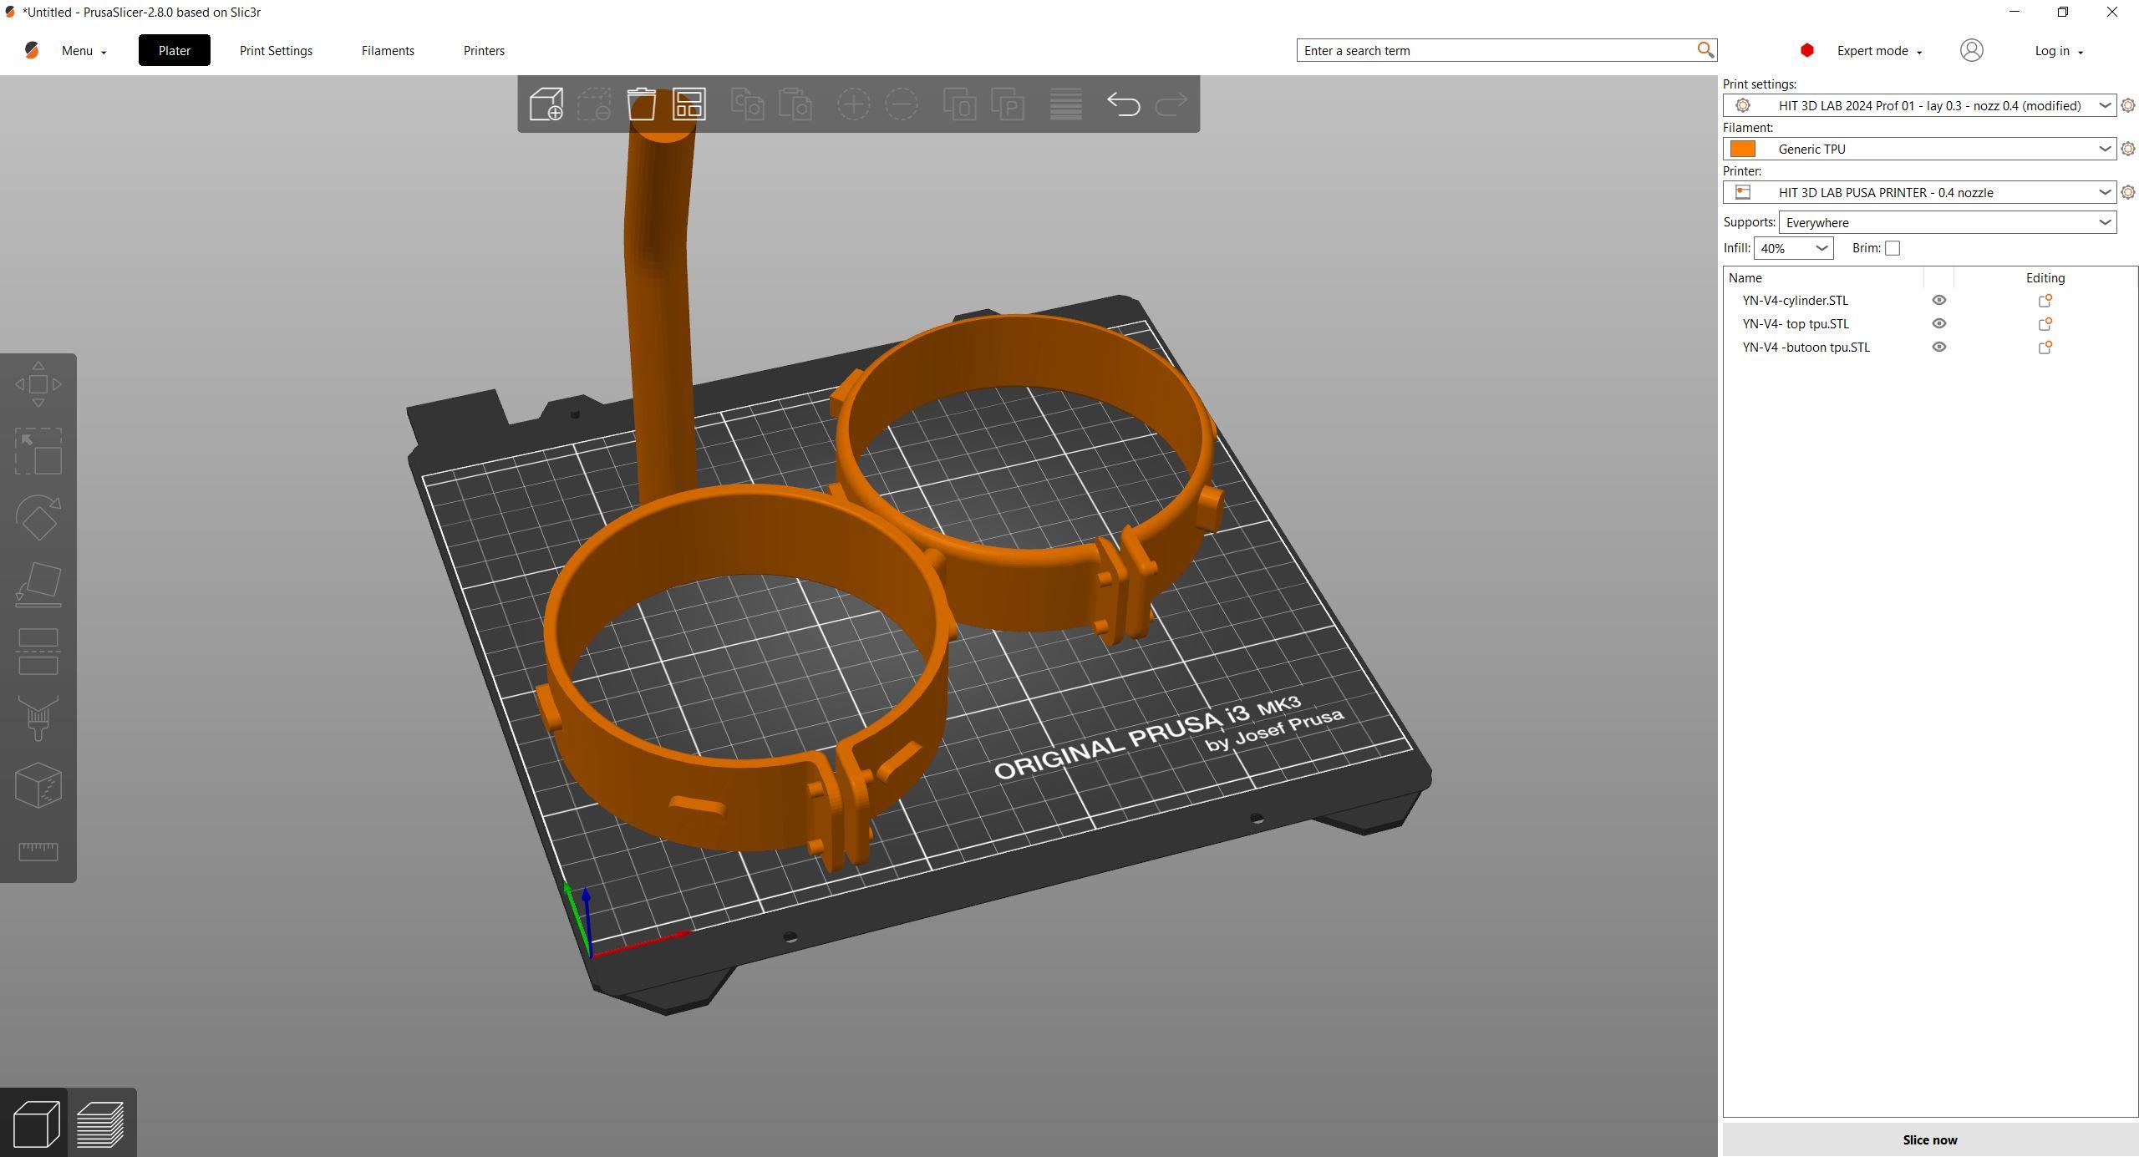The width and height of the screenshot is (2139, 1157).
Task: Enable the Brim checkbox
Action: pyautogui.click(x=1893, y=248)
